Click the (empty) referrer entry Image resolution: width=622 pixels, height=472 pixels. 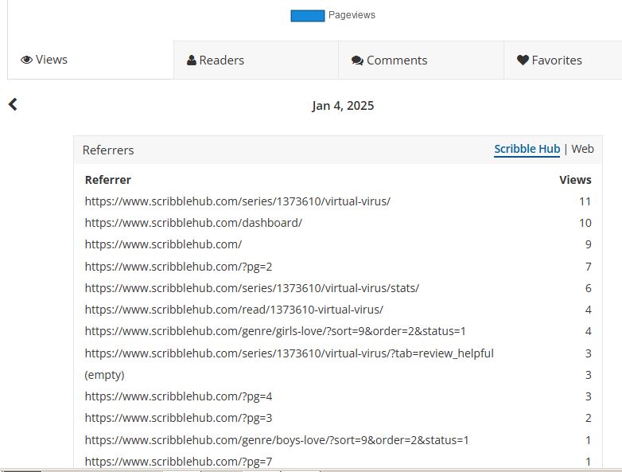tap(104, 375)
